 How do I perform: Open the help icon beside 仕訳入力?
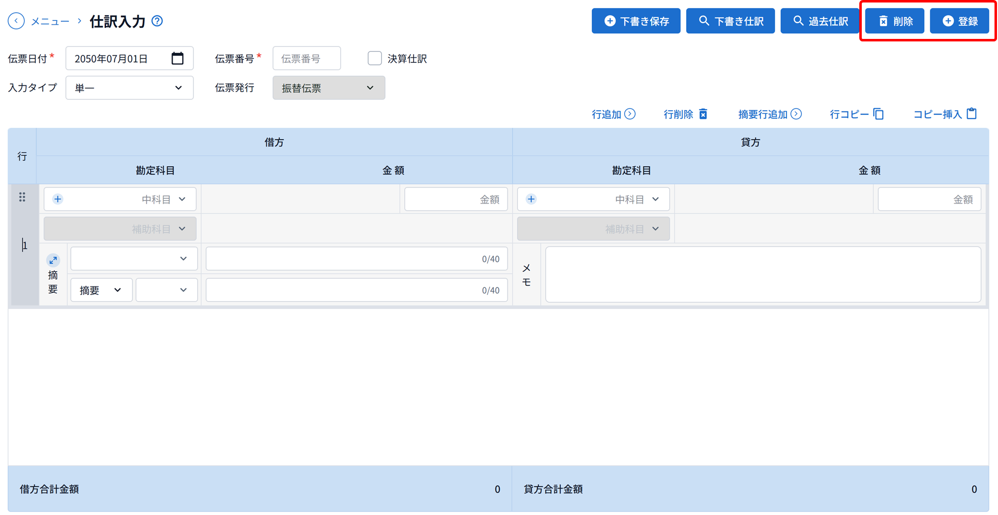pyautogui.click(x=157, y=21)
